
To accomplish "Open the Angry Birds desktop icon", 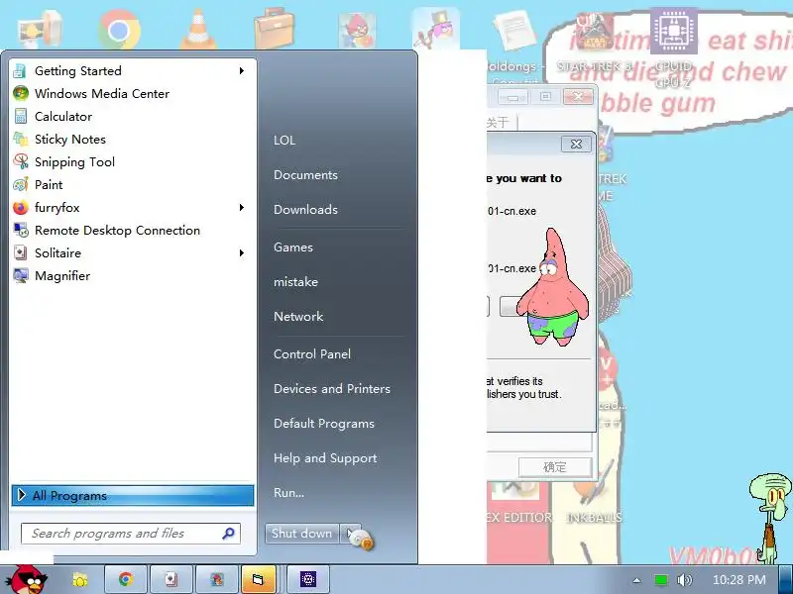I will [357, 31].
